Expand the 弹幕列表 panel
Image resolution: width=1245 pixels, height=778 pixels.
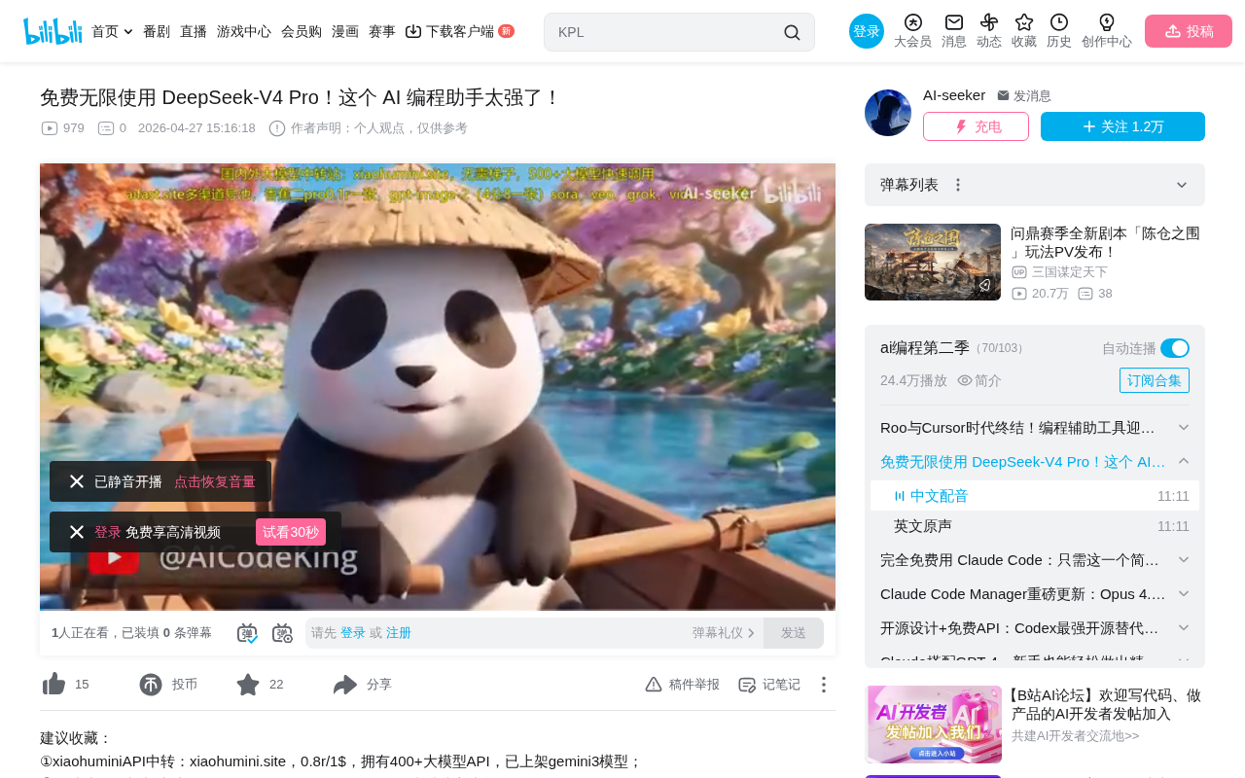1182,185
